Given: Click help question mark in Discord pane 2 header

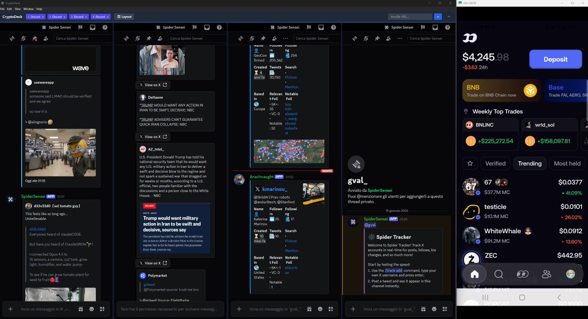Looking at the screenshot, I should [219, 27].
